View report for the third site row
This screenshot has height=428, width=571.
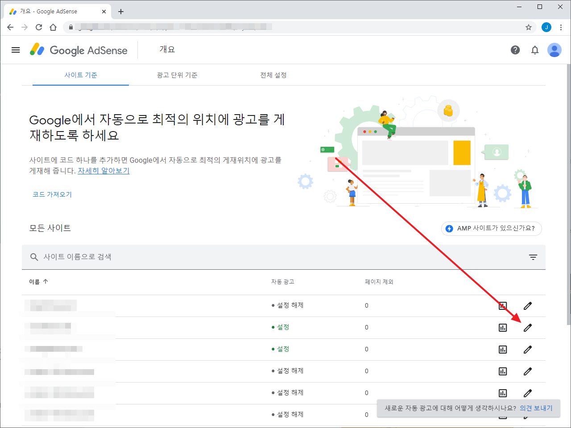503,350
